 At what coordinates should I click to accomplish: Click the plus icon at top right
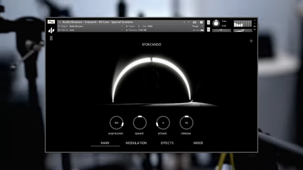tap(251, 41)
